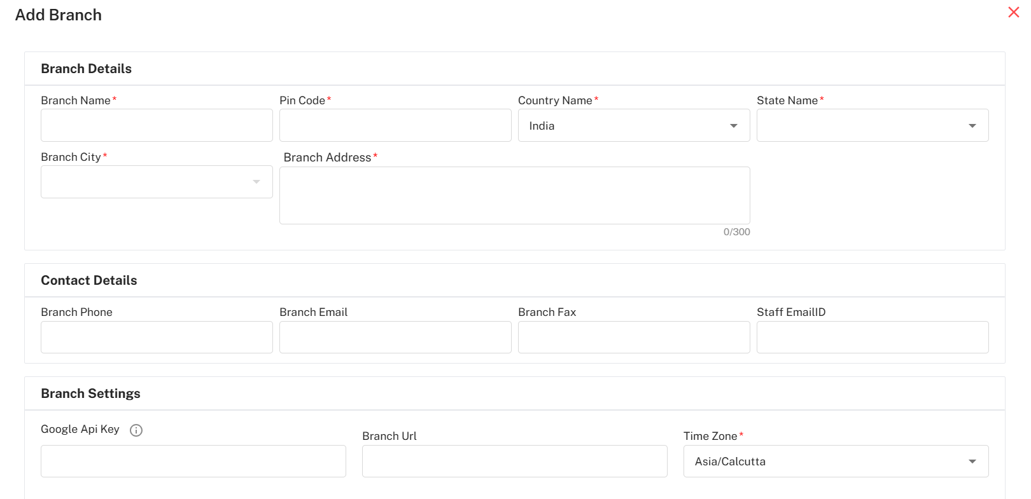Click the Branch City caret icon
The height and width of the screenshot is (499, 1031).
coord(256,182)
